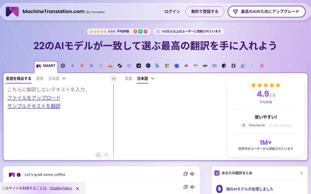The height and width of the screenshot is (194, 311).
Task: Open the ログイン login link
Action: pos(172,12)
